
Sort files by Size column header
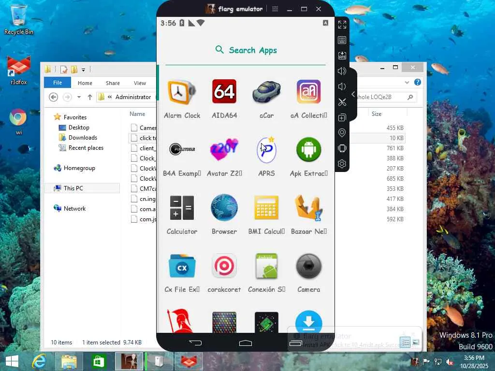[x=376, y=114]
